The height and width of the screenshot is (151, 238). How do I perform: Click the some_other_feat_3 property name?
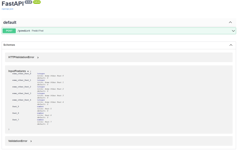22,93
